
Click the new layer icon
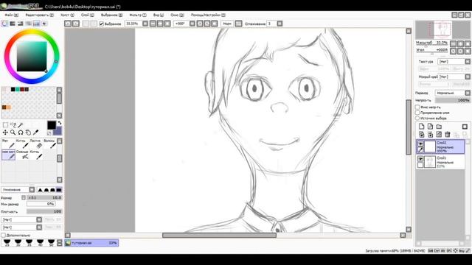tap(421, 127)
